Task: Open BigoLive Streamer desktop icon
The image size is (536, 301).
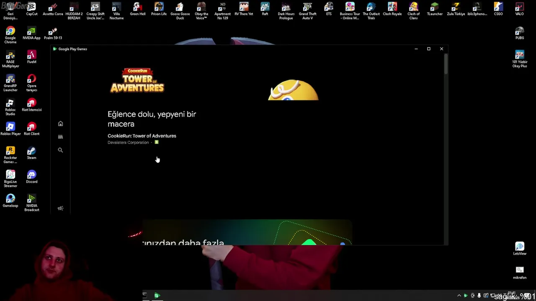Action: point(10,179)
